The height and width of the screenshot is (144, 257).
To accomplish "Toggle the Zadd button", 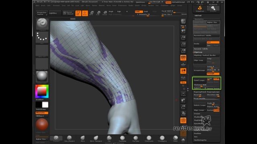I will click(139, 12).
